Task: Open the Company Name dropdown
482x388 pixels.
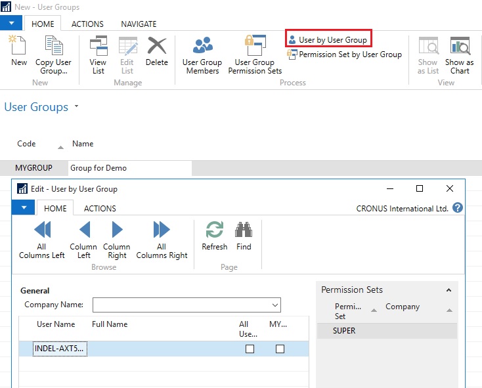Action: coord(274,305)
